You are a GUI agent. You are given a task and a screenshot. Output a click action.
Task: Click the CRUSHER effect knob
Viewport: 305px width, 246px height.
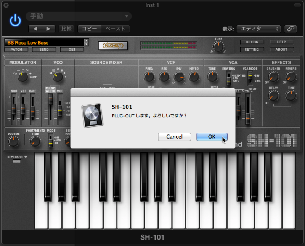pos(273,77)
